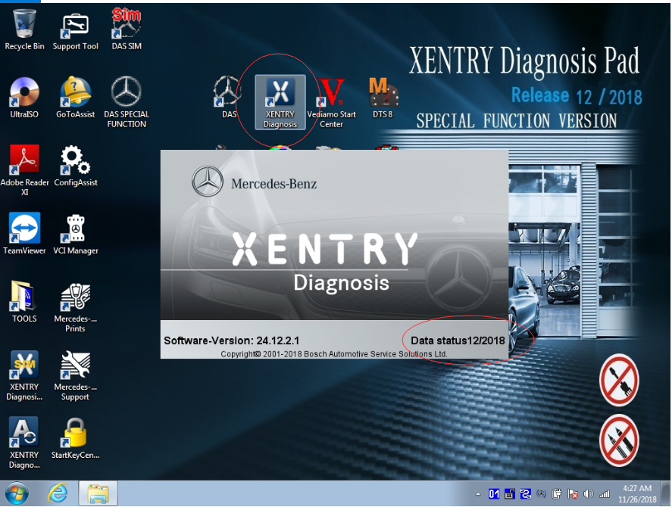
Task: Launch the GoToAssist shortcut
Action: (x=76, y=98)
